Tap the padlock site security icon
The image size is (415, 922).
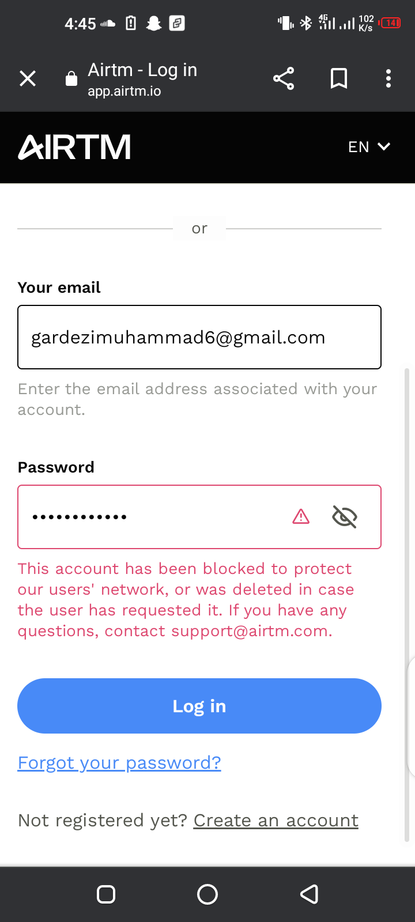tap(71, 78)
